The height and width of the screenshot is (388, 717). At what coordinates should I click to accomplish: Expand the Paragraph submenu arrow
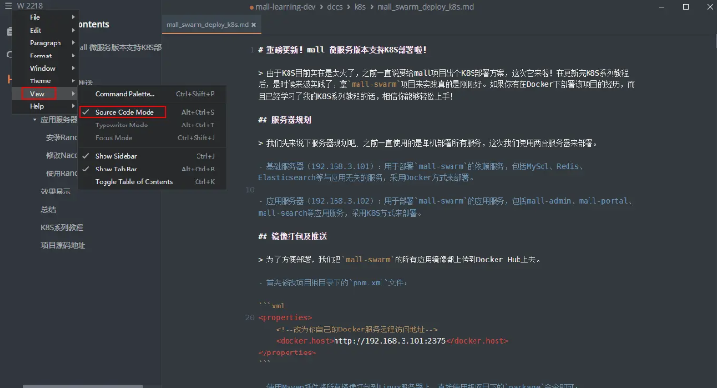click(73, 42)
